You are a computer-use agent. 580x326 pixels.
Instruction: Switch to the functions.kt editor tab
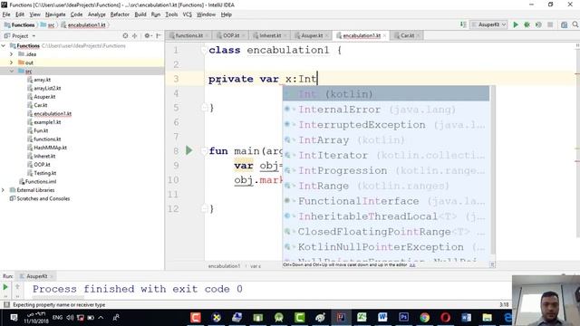tap(188, 36)
